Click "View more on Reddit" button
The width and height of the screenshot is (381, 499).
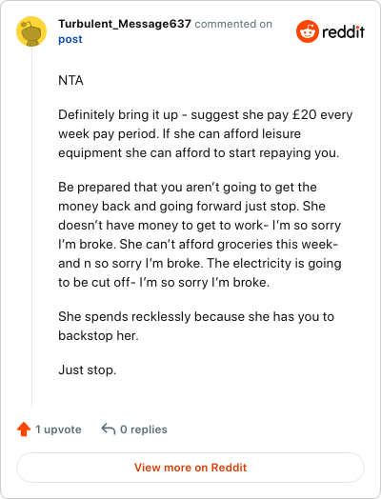[x=190, y=468]
